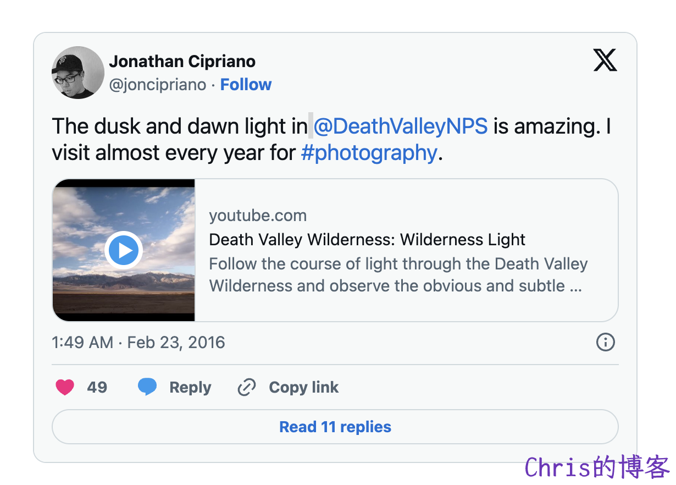
Task: Click the blue reply speech bubble icon
Action: (x=147, y=387)
